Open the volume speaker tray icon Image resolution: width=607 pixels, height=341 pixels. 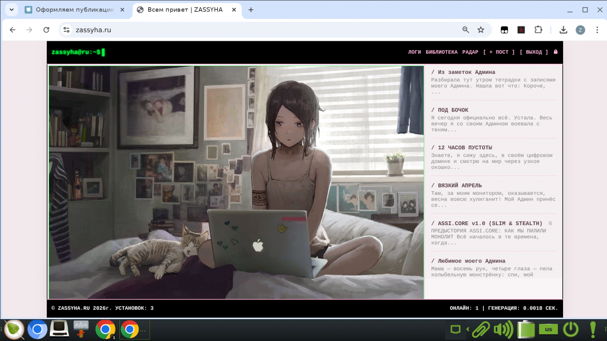click(x=503, y=330)
